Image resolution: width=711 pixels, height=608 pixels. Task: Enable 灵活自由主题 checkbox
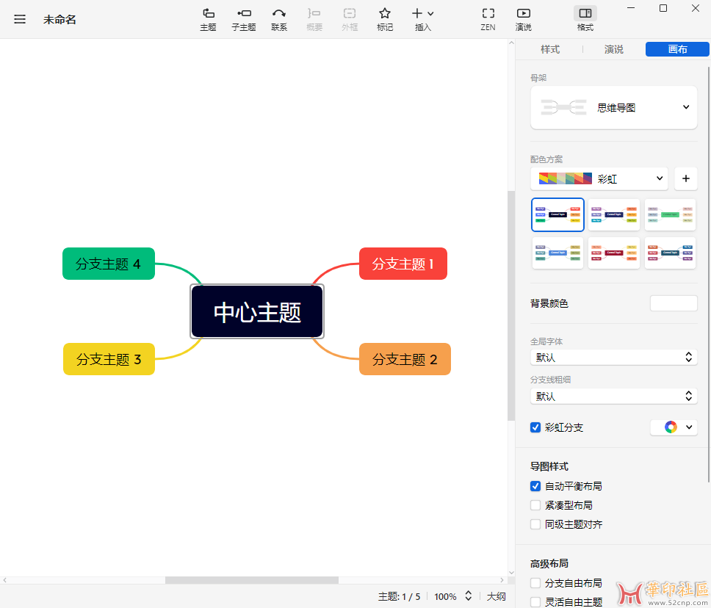pyautogui.click(x=535, y=602)
